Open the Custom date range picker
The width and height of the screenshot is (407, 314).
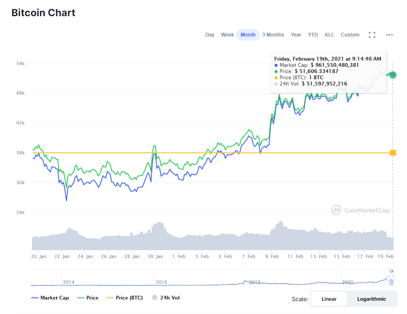[350, 35]
